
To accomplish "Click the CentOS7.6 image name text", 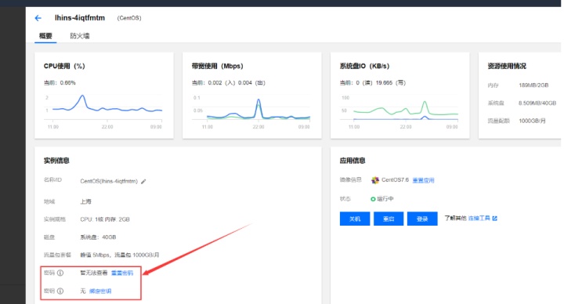I will pos(395,180).
